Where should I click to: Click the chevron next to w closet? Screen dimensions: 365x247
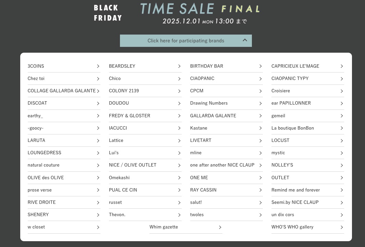(98, 227)
